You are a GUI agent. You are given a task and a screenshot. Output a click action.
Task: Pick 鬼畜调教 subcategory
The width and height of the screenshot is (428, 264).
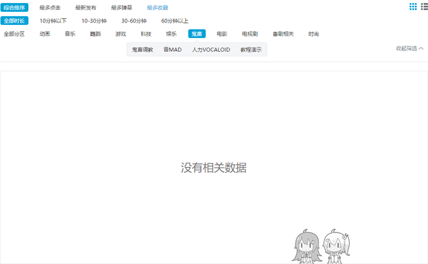[143, 50]
